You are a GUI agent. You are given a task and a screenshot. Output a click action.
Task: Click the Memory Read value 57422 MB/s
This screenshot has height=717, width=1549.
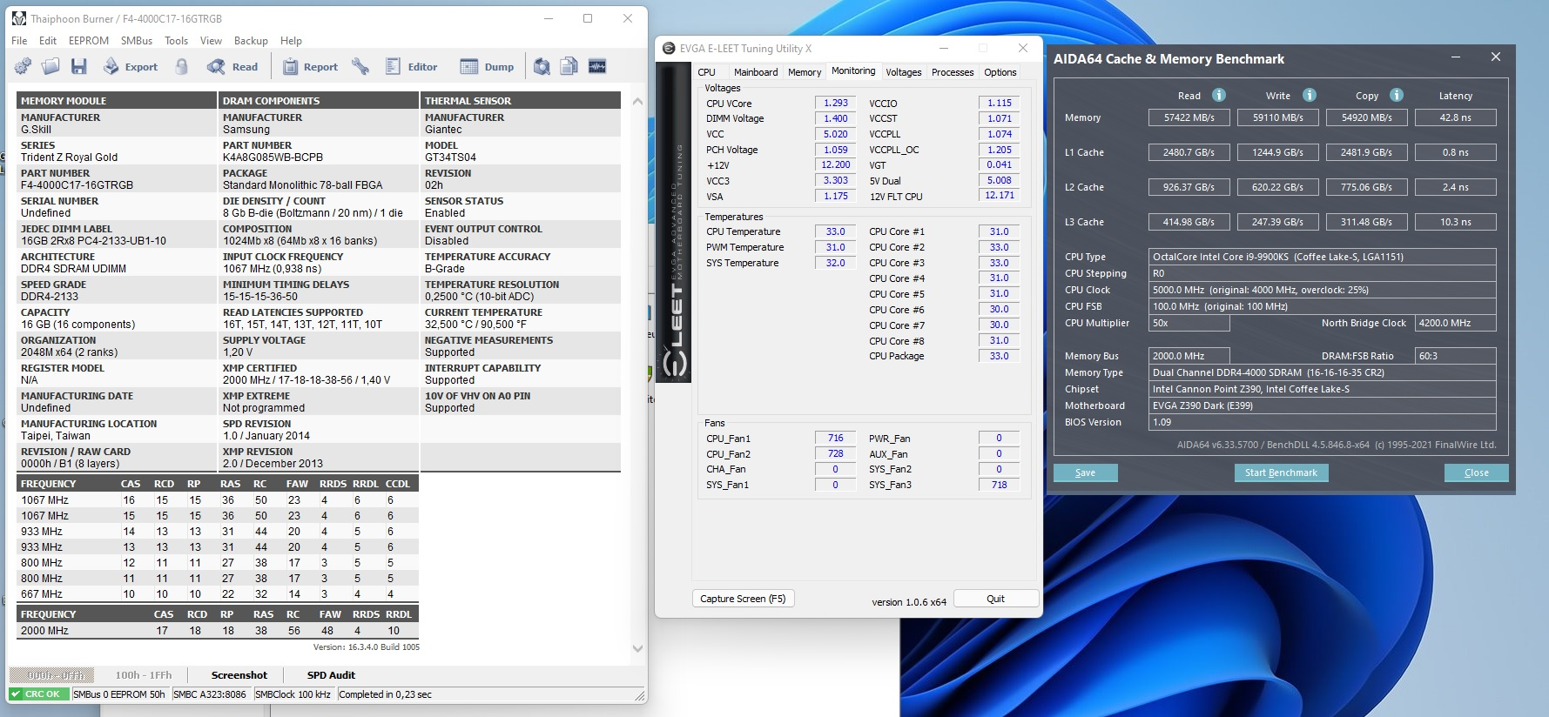(x=1189, y=117)
